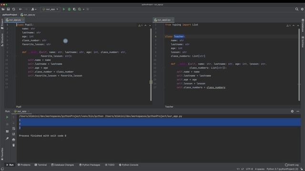The width and height of the screenshot is (305, 171).
Task: Open the Database tool window on right edge
Action: [x=303, y=25]
